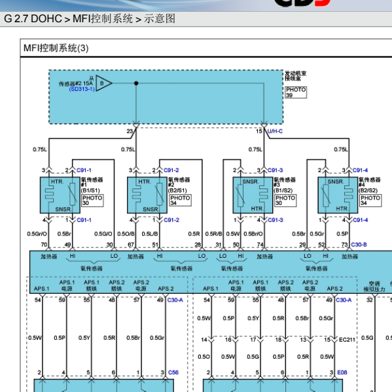The image size is (392, 392).
Task: Click the 0.5G/O wire label
Action: (103, 234)
